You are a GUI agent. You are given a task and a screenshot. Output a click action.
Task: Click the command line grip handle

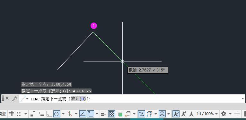pos(3,98)
